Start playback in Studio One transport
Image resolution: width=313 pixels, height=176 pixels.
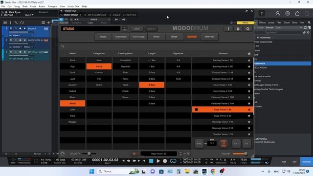click(158, 161)
